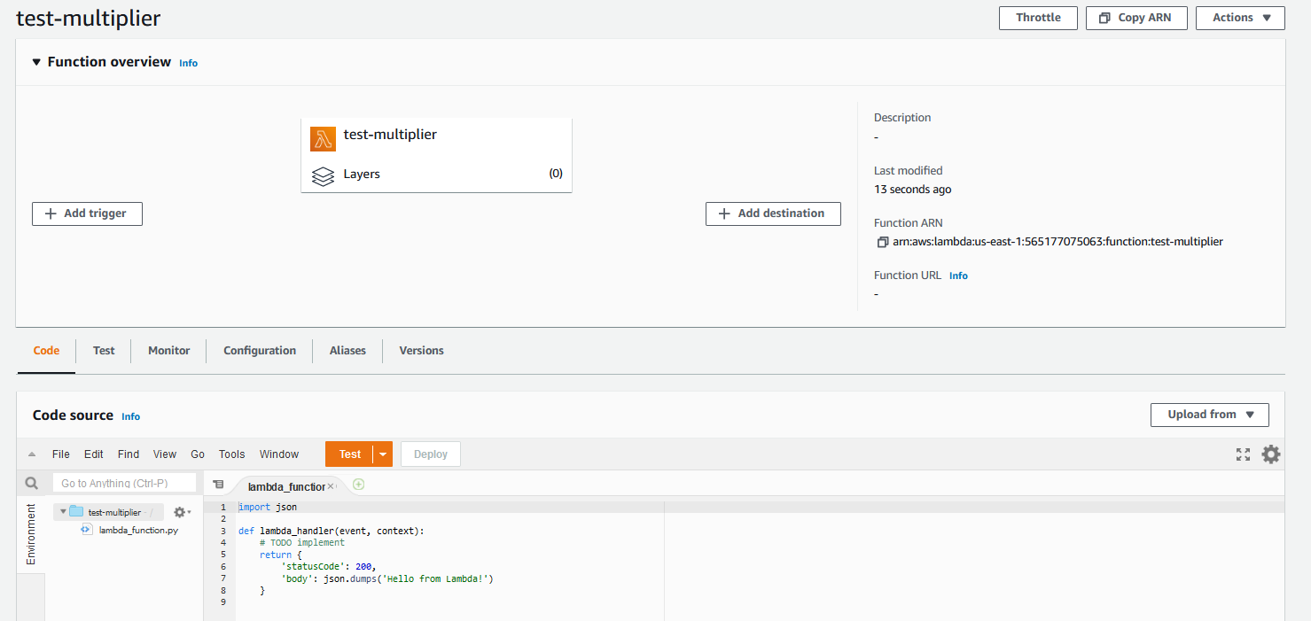The height and width of the screenshot is (621, 1311).
Task: Open the Find menu in editor
Action: click(129, 454)
